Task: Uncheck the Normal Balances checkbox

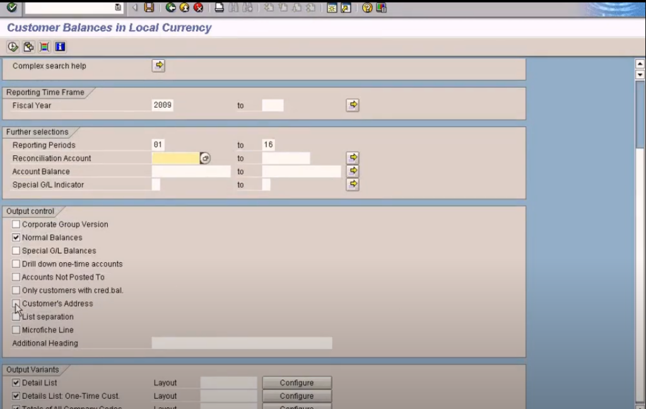Action: click(16, 238)
